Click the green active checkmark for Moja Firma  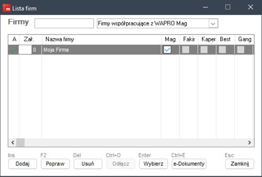14,50
